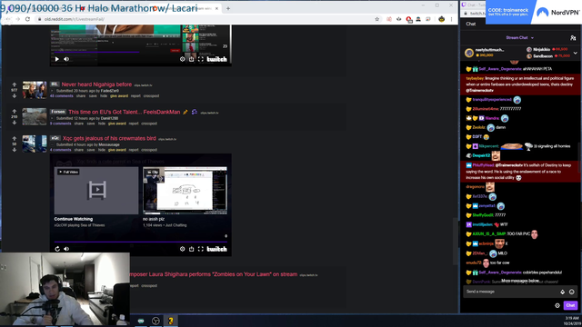
Task: Downvote the 'This time on EU's Got Talent' post
Action: pyautogui.click(x=15, y=123)
